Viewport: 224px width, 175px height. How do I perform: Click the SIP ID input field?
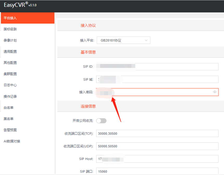[156, 67]
